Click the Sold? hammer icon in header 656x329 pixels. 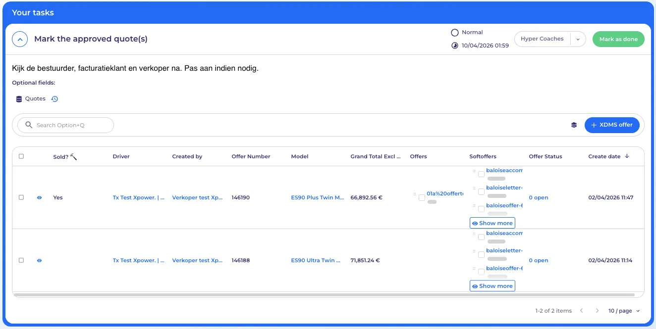coord(73,156)
